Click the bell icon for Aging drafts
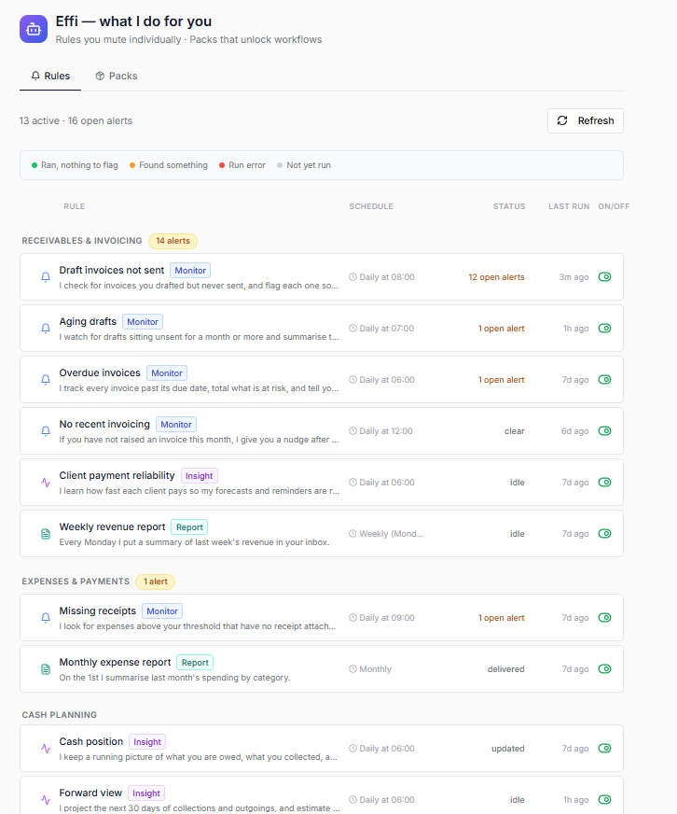The width and height of the screenshot is (677, 814). (46, 328)
